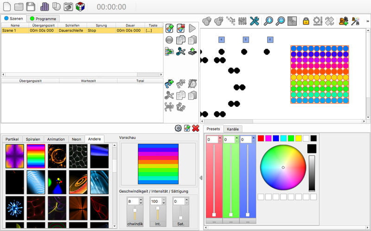Open the Neon effects tab

coord(77,140)
